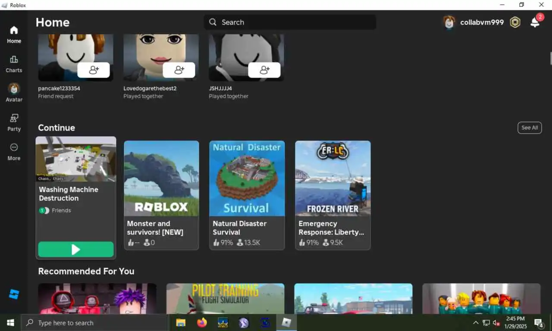The width and height of the screenshot is (552, 331).
Task: Click the 9.5K players count
Action: point(332,243)
